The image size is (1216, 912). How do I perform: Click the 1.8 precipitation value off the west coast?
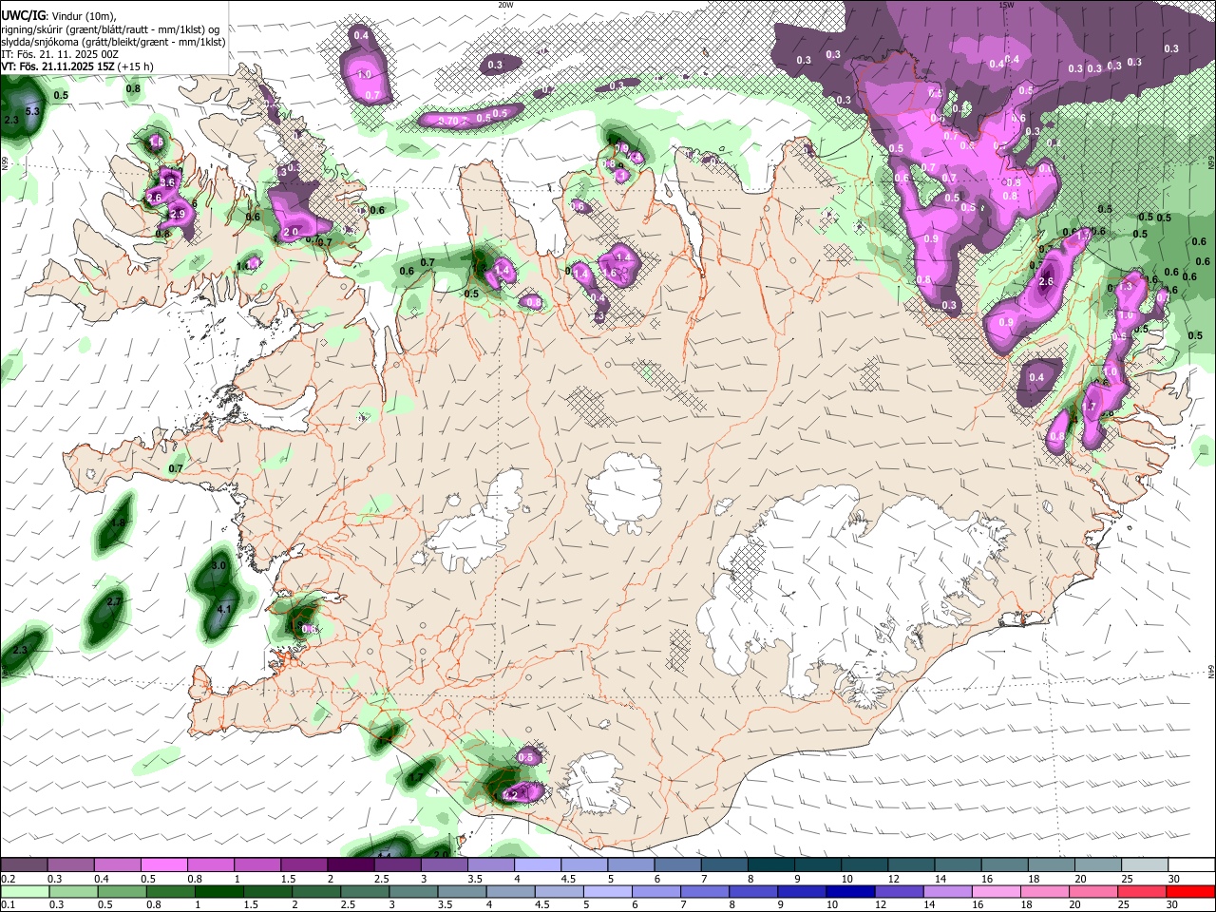tap(119, 522)
